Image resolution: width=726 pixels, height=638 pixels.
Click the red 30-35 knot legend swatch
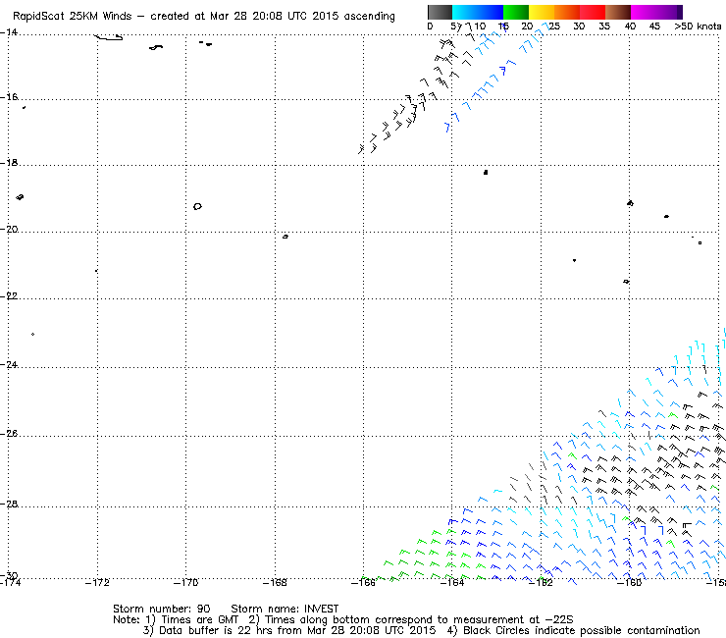click(593, 12)
